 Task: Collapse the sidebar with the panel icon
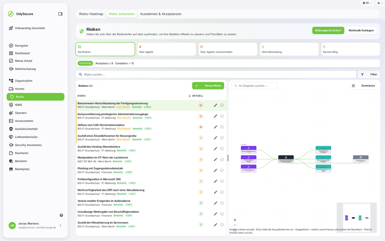click(60, 14)
